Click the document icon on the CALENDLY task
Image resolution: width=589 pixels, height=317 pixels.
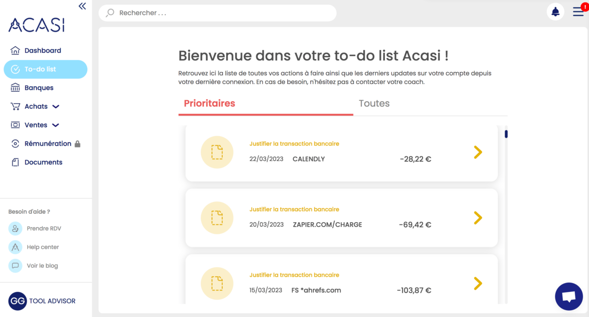click(217, 152)
